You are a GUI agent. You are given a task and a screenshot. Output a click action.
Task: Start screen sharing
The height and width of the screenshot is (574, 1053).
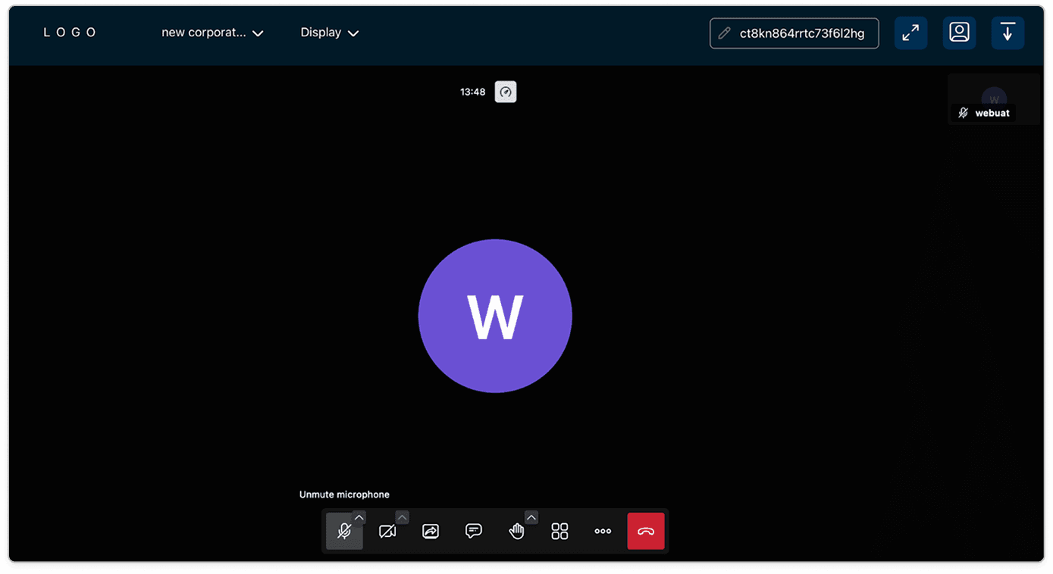tap(431, 532)
